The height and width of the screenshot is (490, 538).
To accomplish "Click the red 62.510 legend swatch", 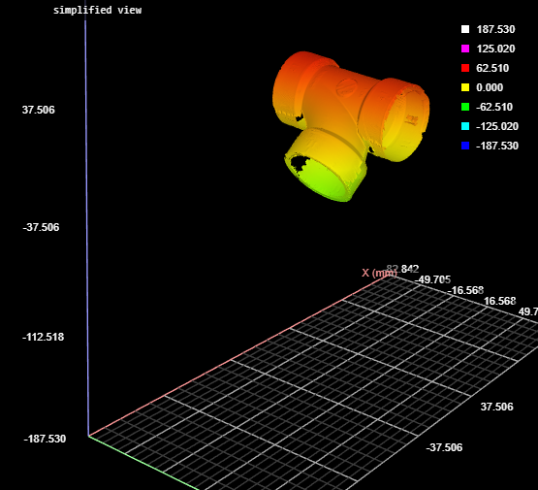I will 465,68.
